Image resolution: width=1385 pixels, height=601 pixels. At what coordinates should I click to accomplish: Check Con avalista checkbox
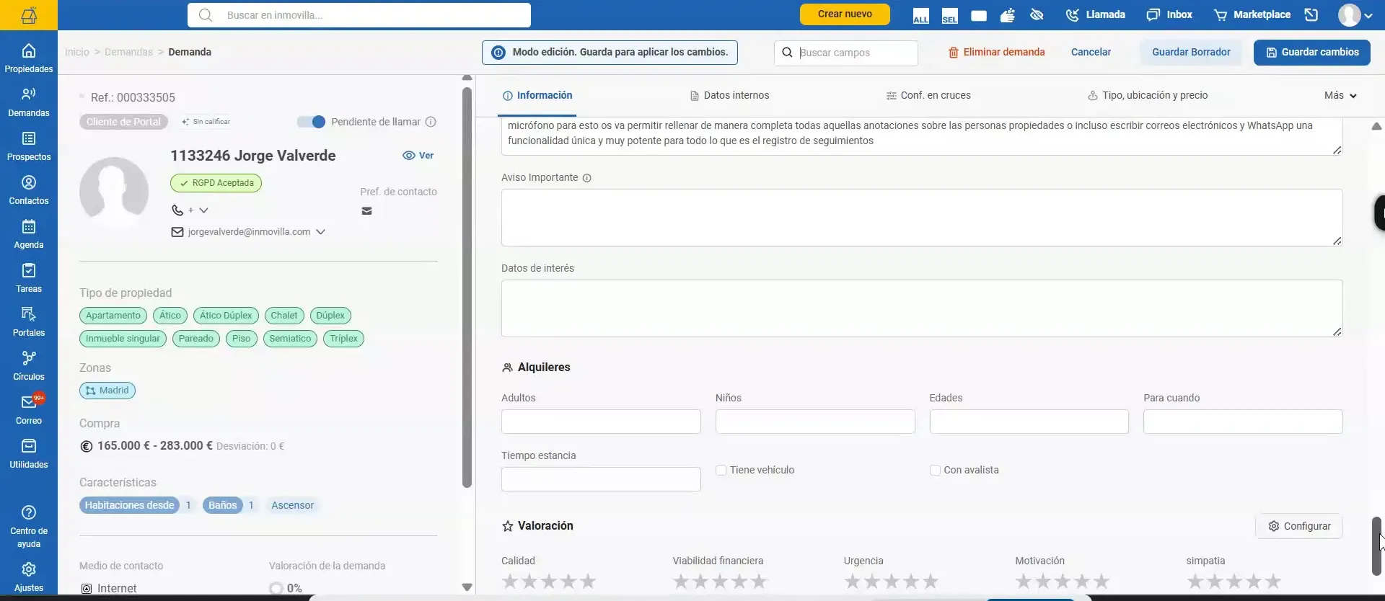tap(935, 470)
